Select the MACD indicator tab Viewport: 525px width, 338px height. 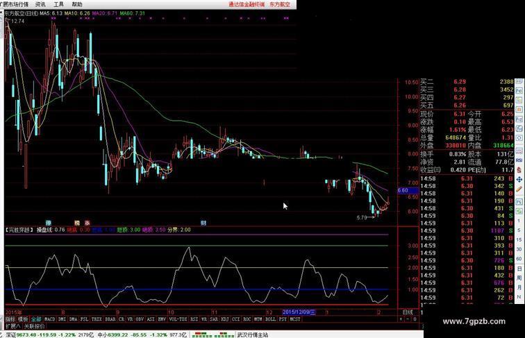click(49, 319)
